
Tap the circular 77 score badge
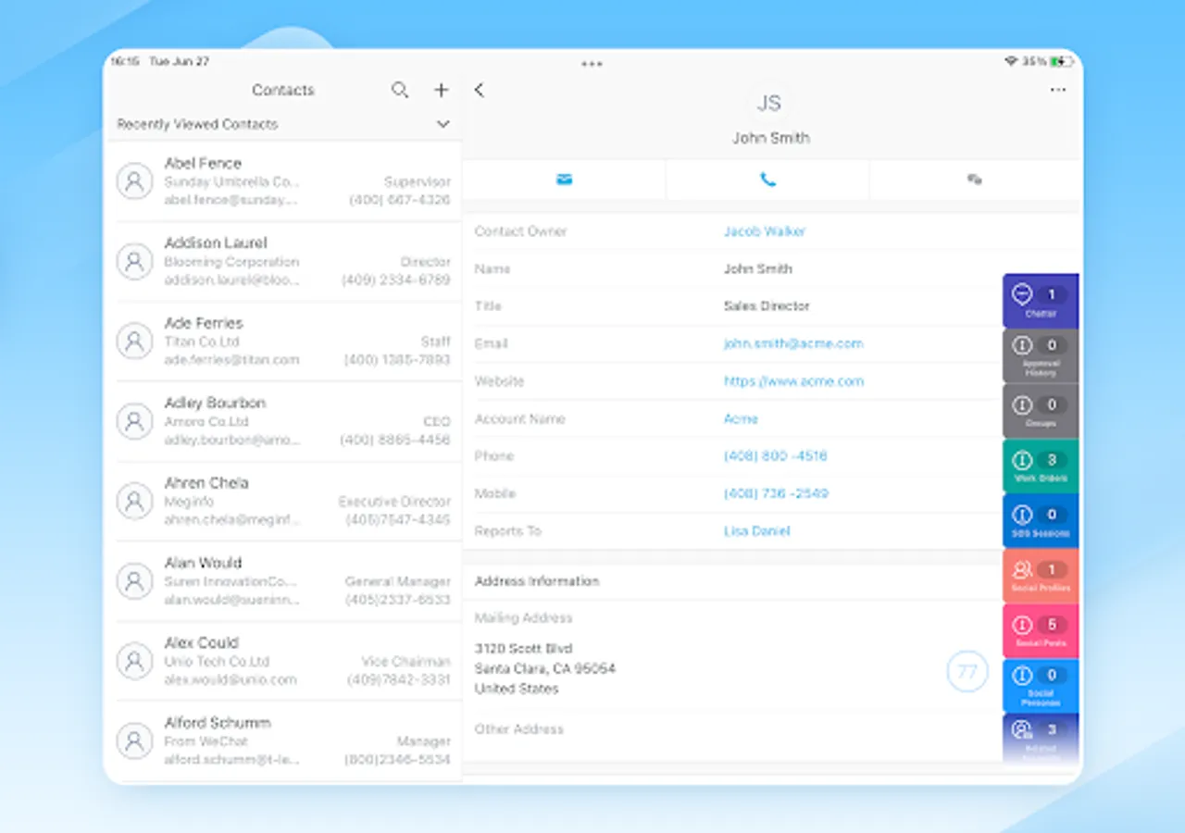967,671
